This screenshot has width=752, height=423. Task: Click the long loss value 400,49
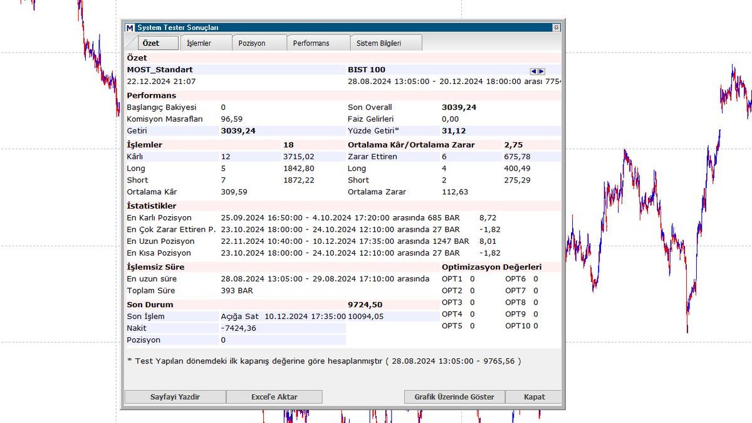[x=517, y=169]
